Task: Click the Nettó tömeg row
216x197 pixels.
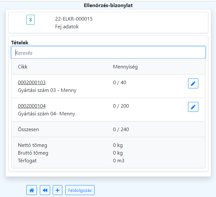Action: point(32,145)
